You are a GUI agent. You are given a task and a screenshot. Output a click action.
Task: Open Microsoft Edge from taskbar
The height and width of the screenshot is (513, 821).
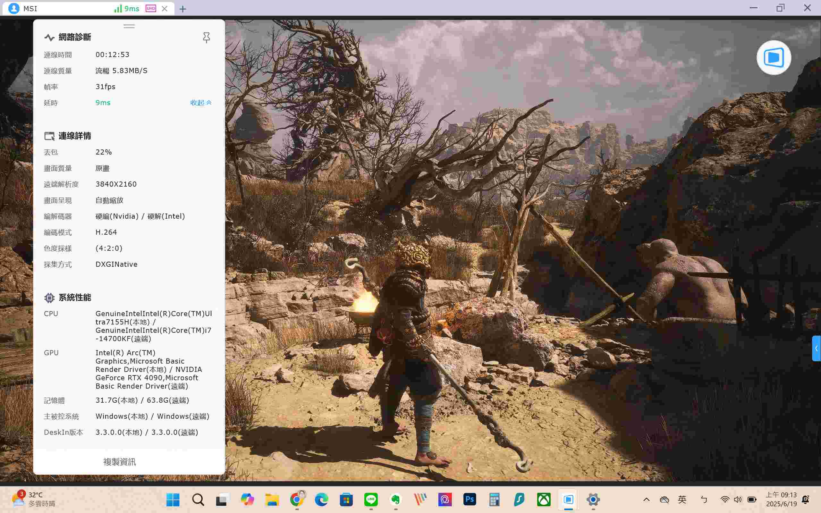(321, 500)
